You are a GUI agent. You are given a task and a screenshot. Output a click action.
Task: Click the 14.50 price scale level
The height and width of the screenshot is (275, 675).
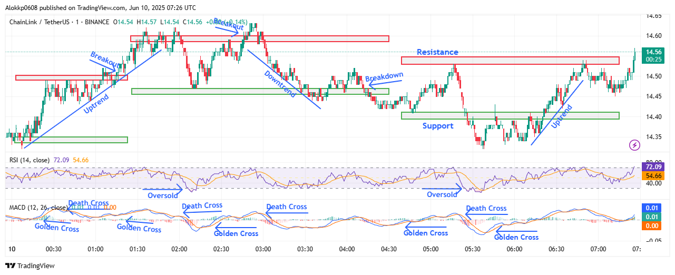[x=653, y=76]
